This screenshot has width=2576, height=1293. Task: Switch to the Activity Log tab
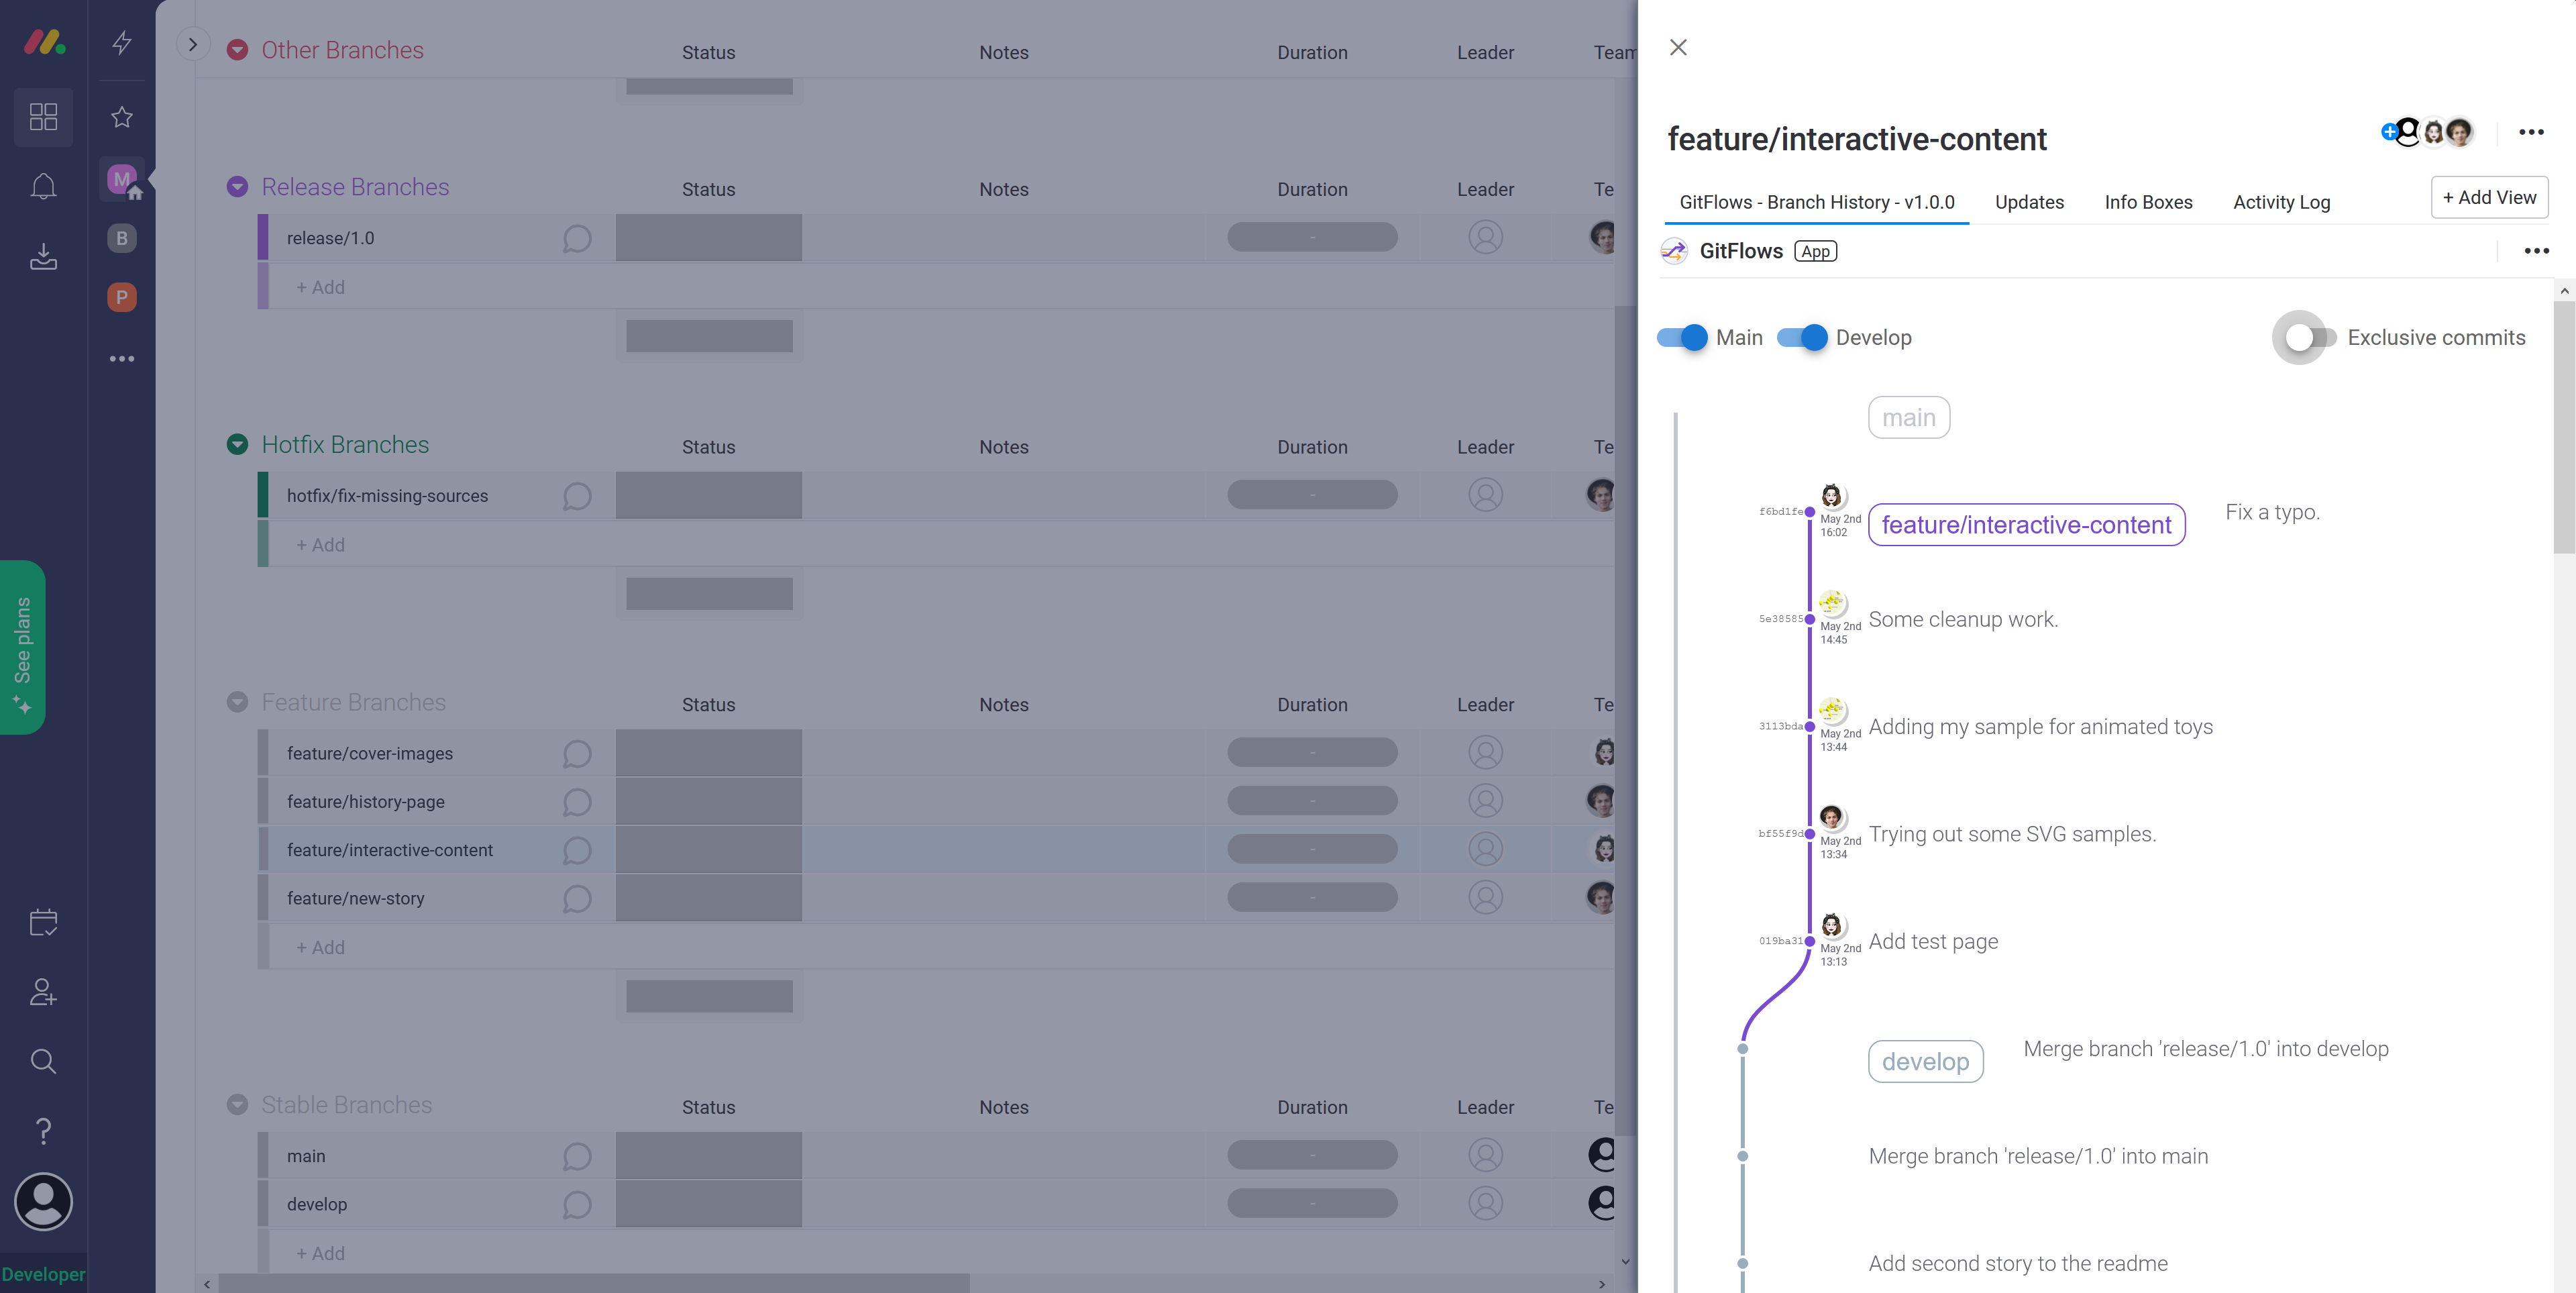coord(2281,202)
